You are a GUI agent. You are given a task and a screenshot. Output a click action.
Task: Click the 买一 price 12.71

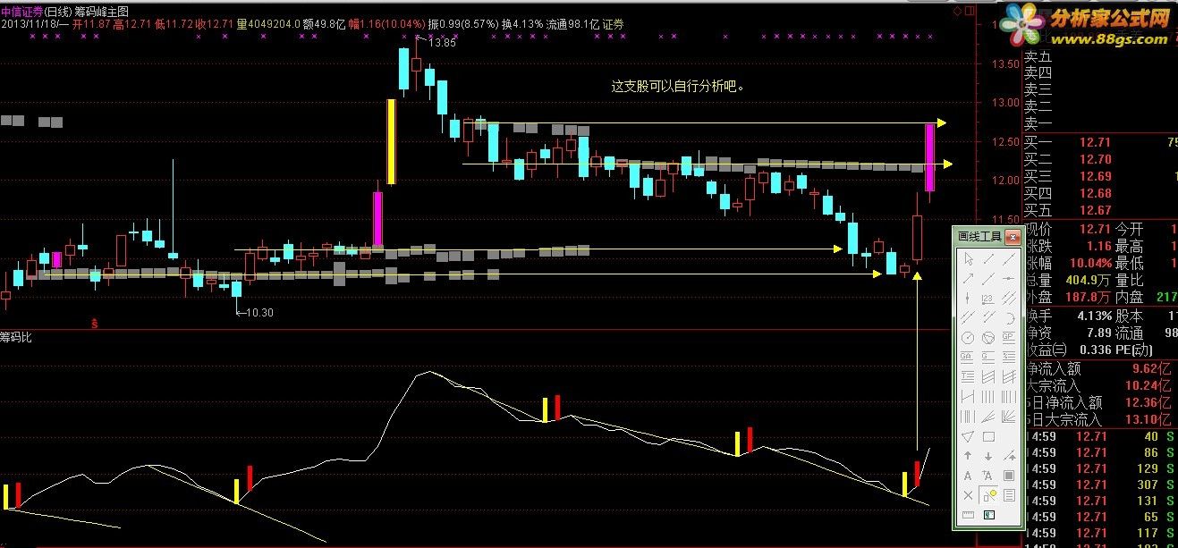click(x=1095, y=143)
